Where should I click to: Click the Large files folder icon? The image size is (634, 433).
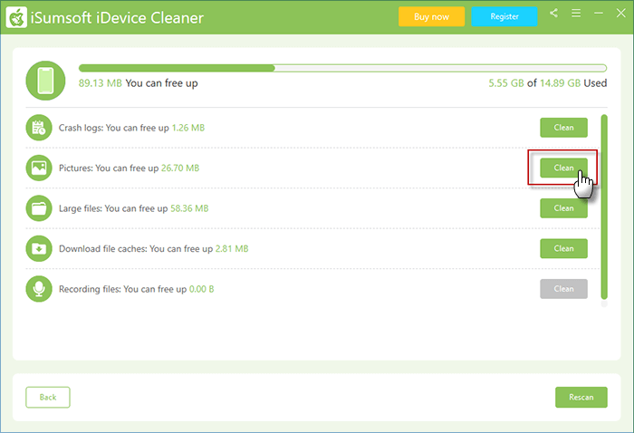(39, 208)
